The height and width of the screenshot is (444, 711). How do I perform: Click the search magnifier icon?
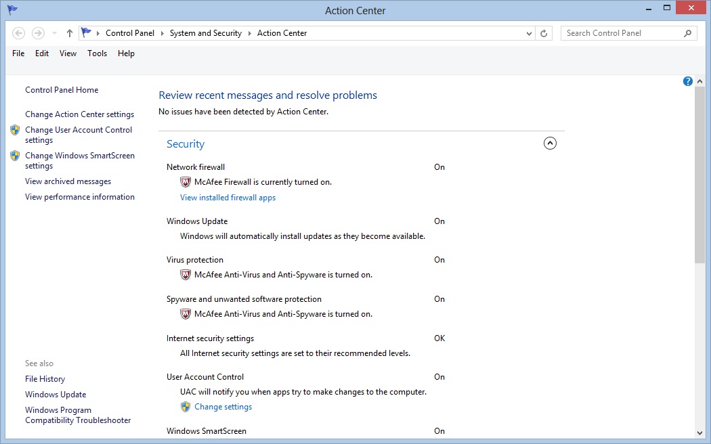[x=687, y=33]
